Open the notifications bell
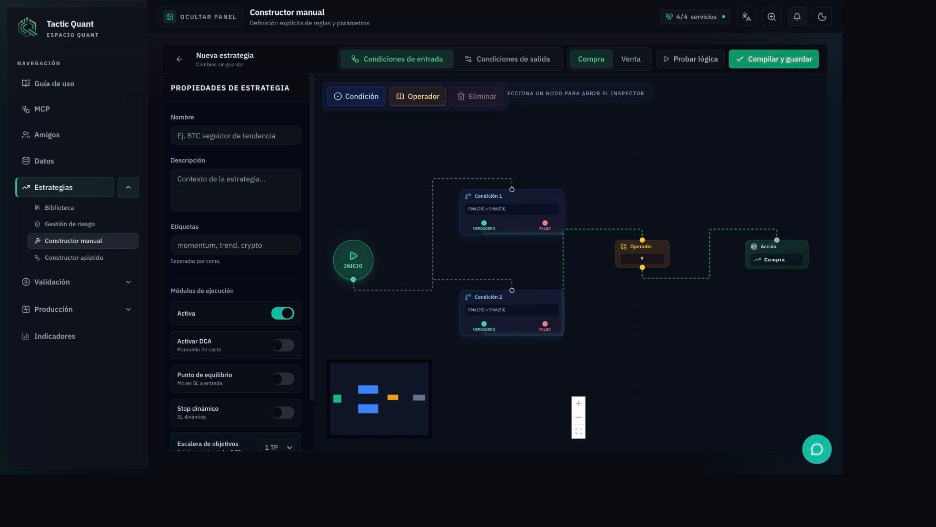The height and width of the screenshot is (527, 936). 796,17
